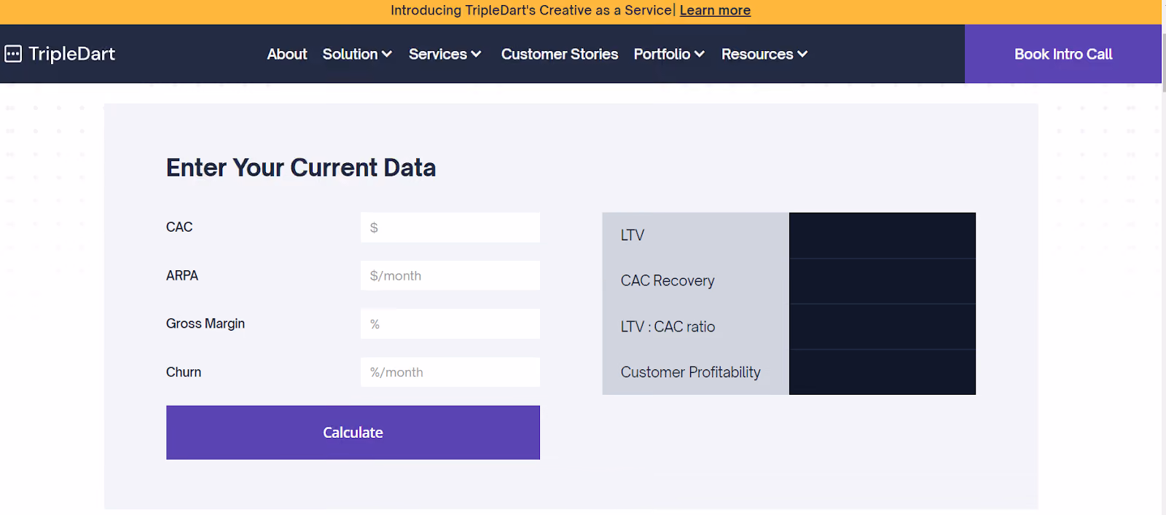Go to Customer Stories
The image size is (1166, 515).
[560, 54]
